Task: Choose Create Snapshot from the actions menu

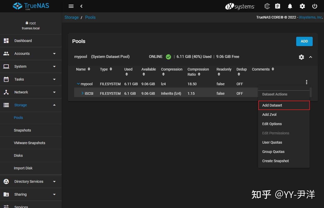Action: [x=275, y=161]
